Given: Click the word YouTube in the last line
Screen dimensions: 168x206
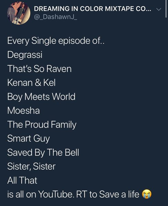Looking at the screenshot, I should (56, 194).
